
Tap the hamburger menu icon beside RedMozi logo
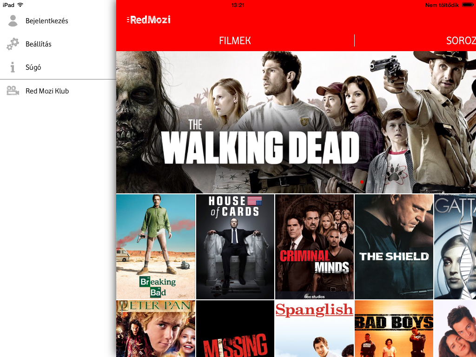(x=128, y=20)
